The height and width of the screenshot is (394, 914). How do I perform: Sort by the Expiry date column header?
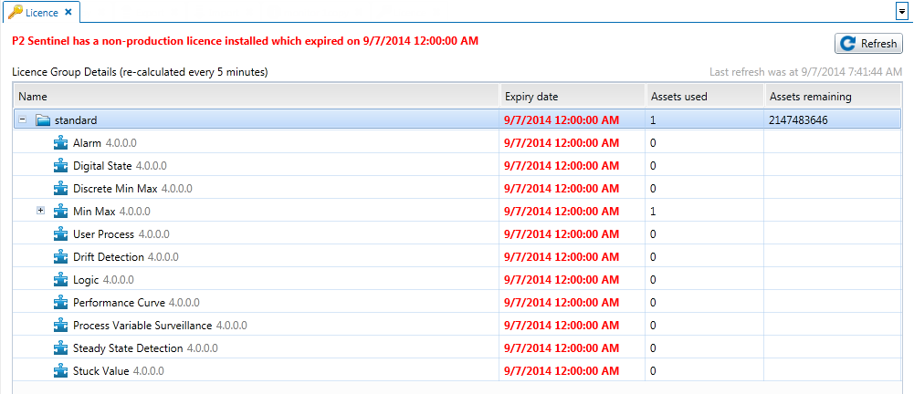(x=573, y=97)
